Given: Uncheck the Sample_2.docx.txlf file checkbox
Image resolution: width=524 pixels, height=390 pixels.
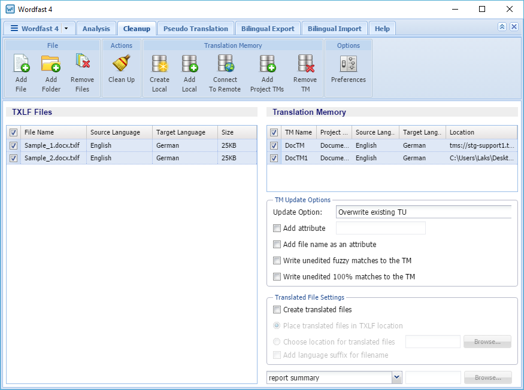Looking at the screenshot, I should coord(13,159).
